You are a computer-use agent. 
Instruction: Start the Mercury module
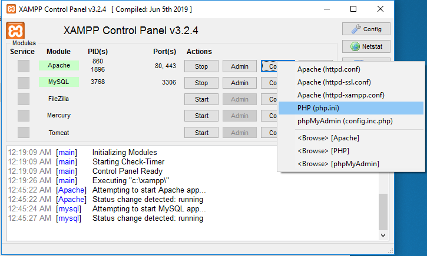click(201, 116)
